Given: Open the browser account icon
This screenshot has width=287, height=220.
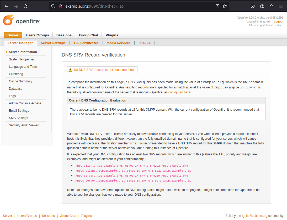Looking at the screenshot, I should click(x=262, y=6).
